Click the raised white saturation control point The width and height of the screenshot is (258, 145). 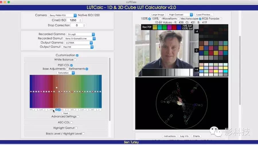[57, 87]
